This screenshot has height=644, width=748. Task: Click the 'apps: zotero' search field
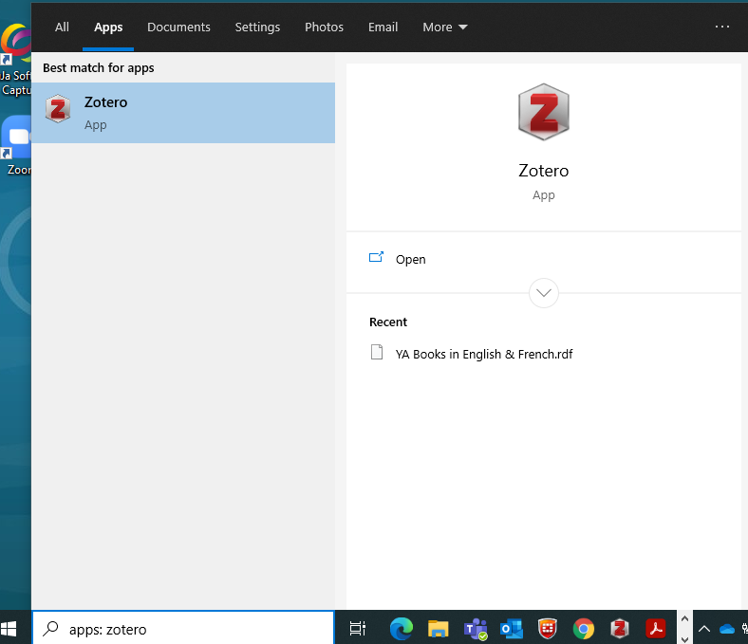pos(183,629)
